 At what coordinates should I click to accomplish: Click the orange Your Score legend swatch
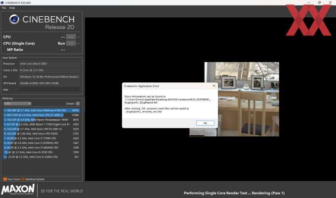click(x=5, y=179)
